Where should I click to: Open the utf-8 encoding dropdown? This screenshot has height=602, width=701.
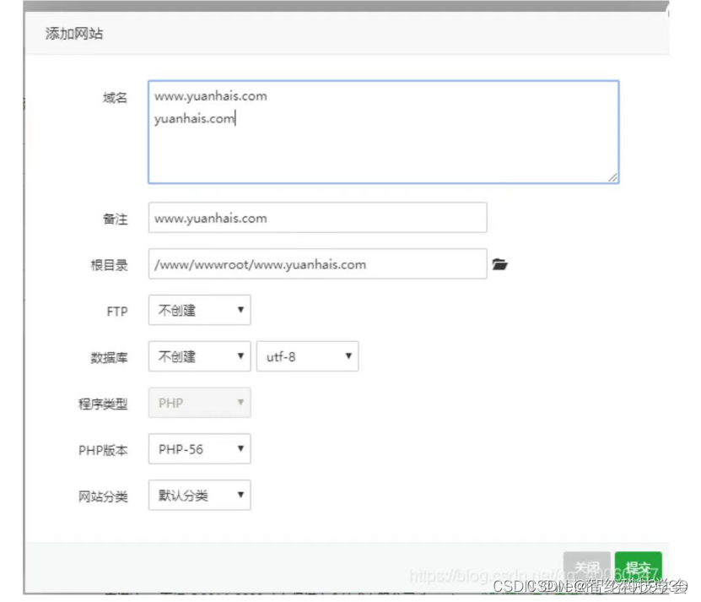tap(307, 356)
